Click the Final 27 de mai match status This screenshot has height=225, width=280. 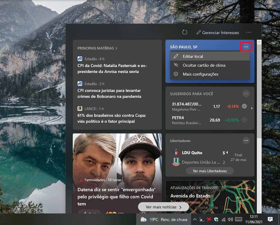[x=238, y=157]
